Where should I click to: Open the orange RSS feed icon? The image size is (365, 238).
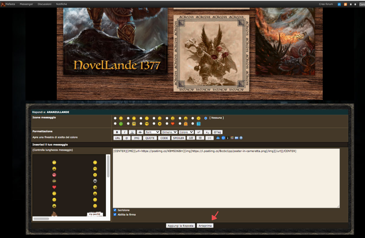click(345, 4)
